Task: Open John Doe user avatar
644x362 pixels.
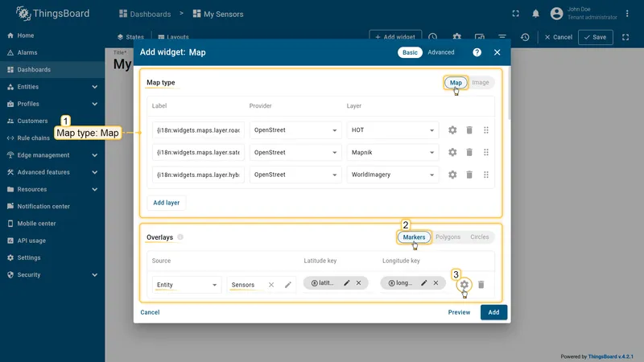Action: 556,14
